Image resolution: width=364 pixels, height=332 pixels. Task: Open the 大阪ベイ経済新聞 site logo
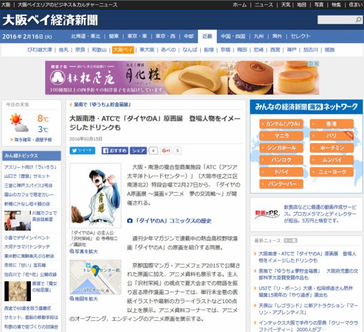click(50, 20)
